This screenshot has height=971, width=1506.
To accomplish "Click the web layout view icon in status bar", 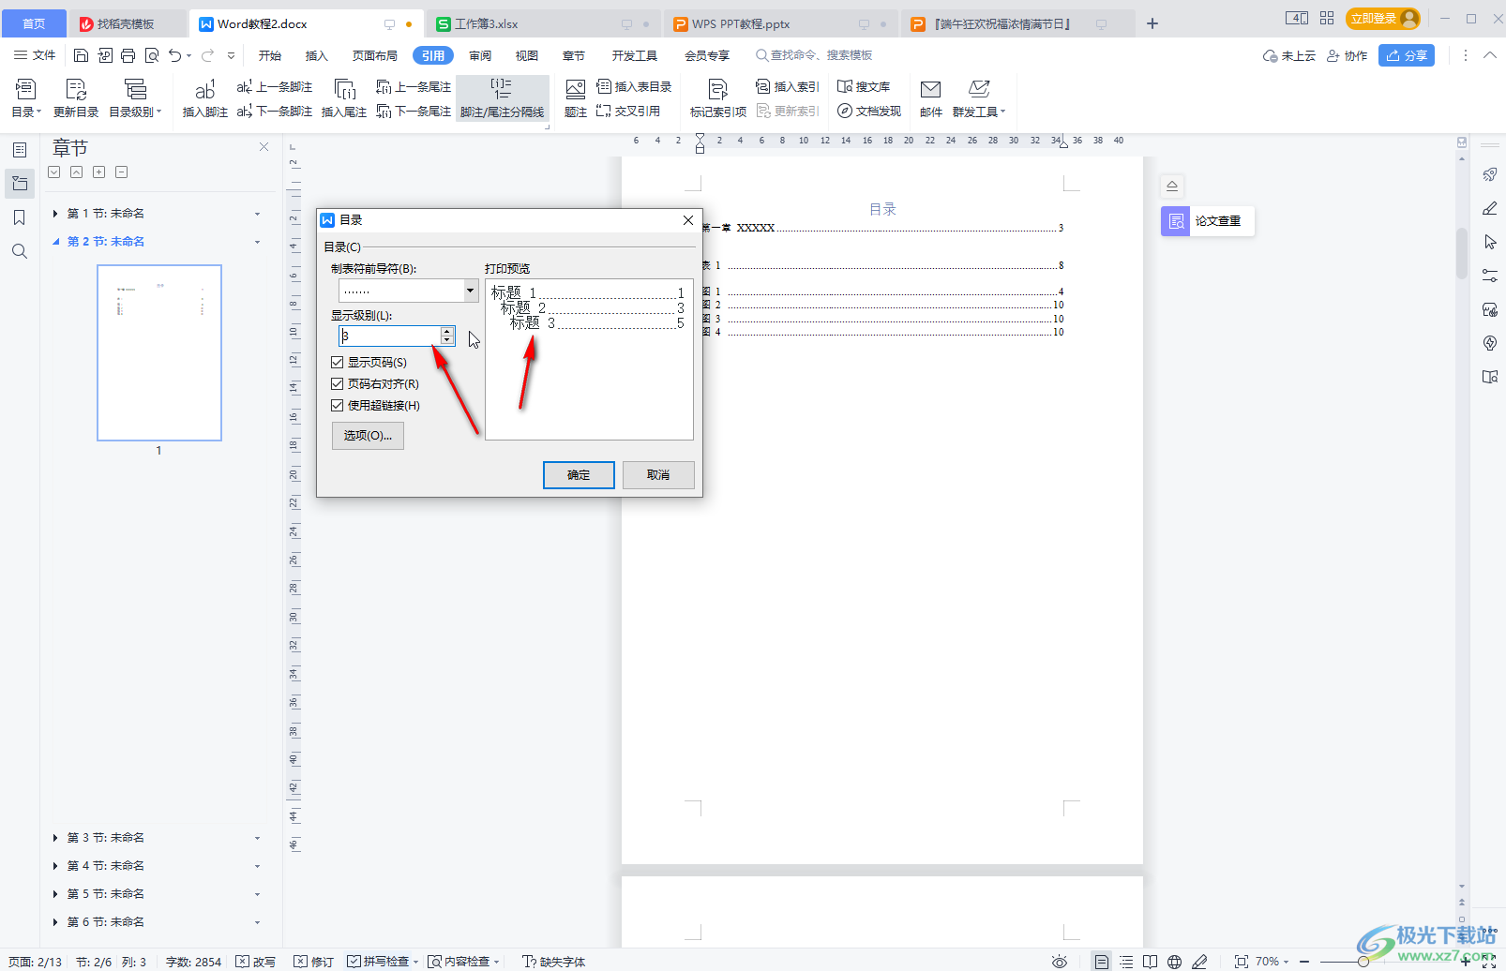I will 1174,962.
